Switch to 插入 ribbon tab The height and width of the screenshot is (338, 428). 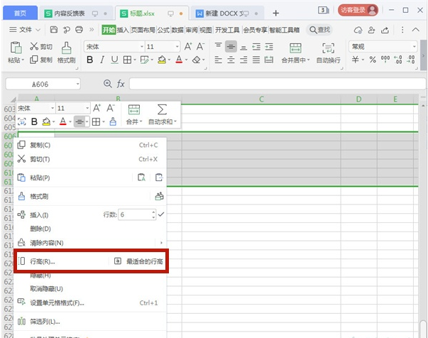(x=123, y=30)
